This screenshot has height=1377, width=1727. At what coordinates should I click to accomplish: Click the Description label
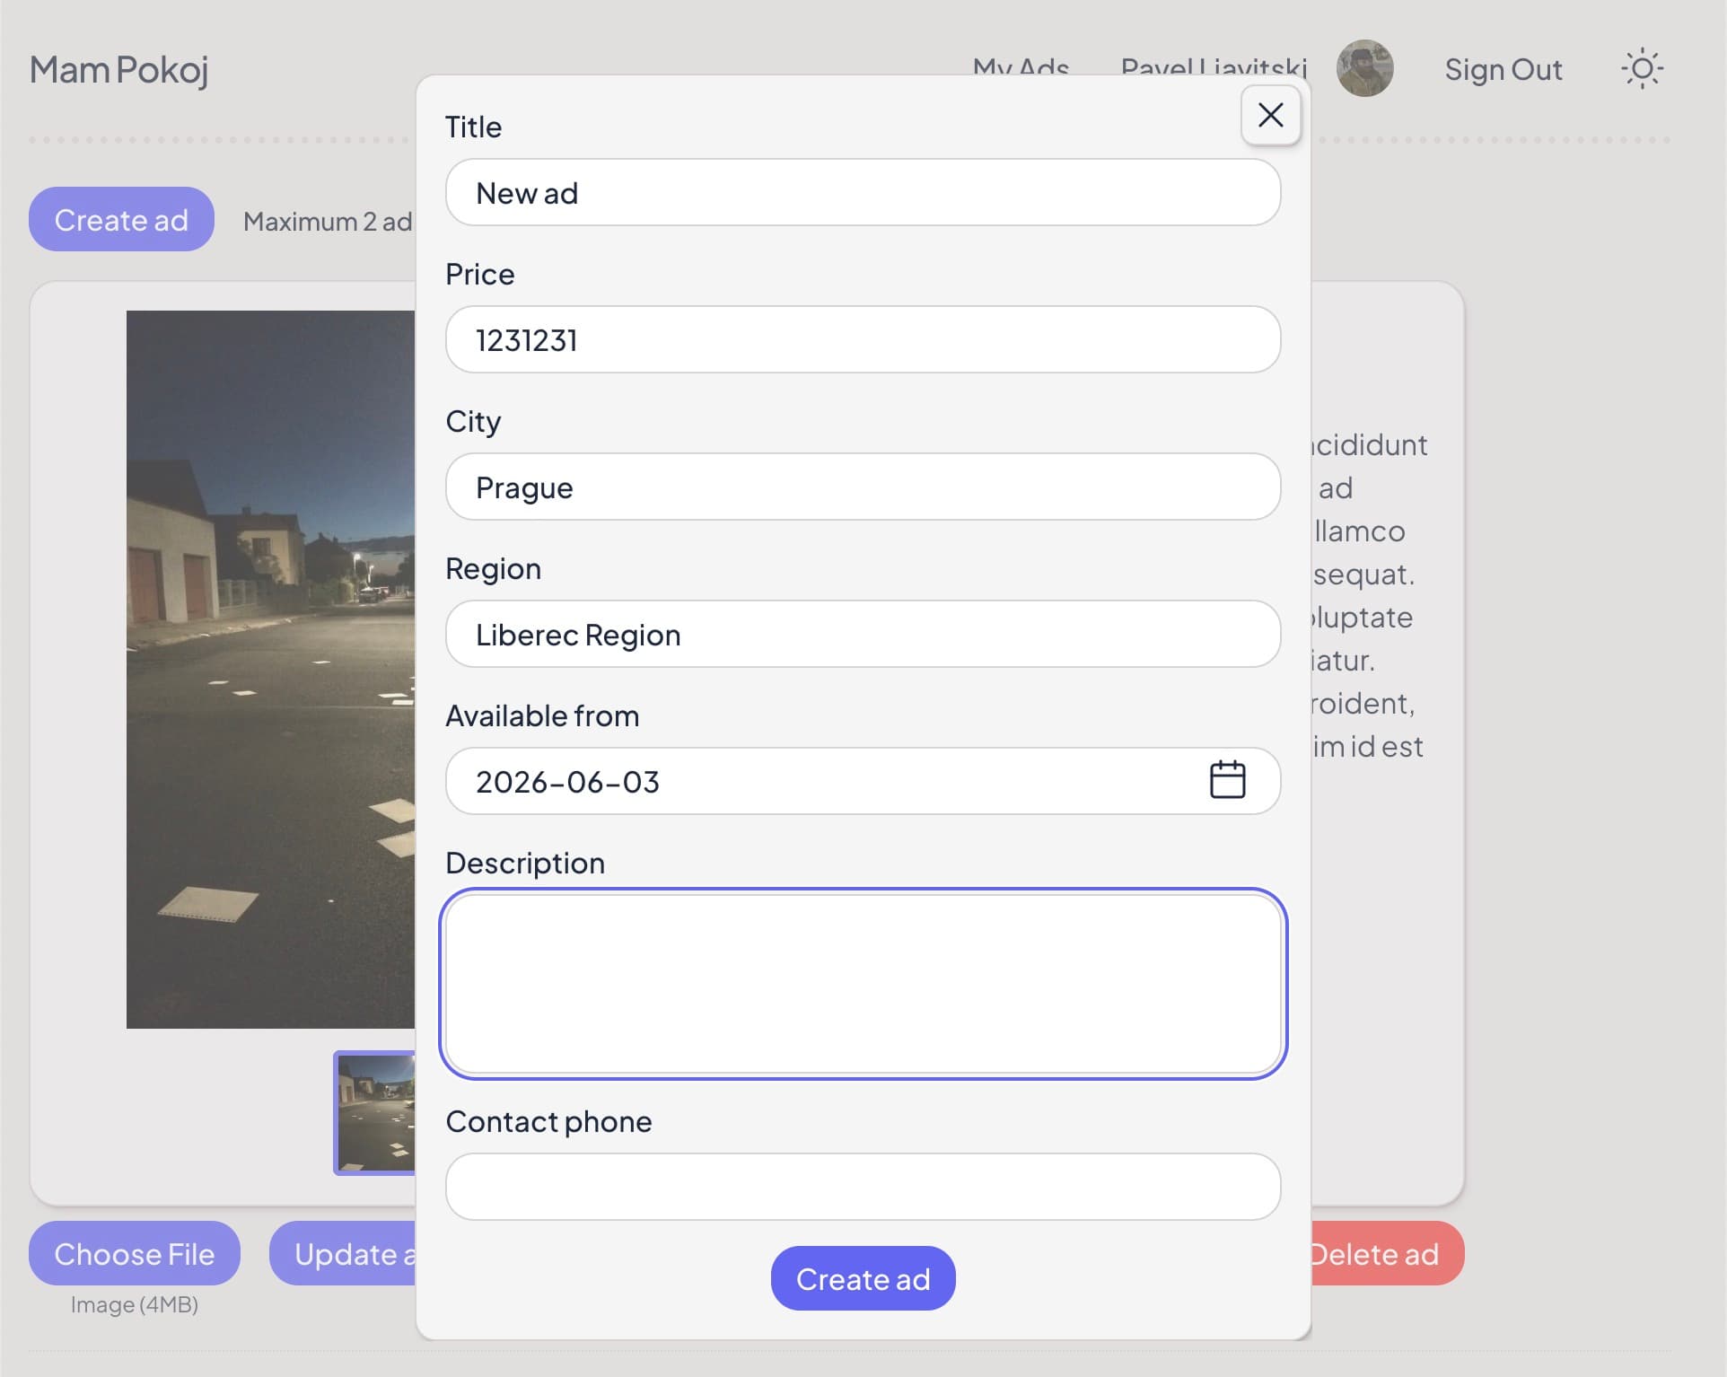pyautogui.click(x=525, y=863)
